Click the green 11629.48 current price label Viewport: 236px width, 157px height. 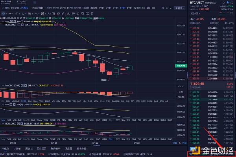[x=181, y=66]
